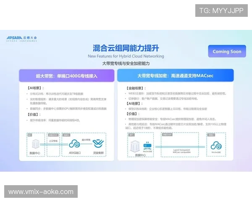The height and width of the screenshot is (202, 252).
Task: Select the 超大带宽 link label
Action: [86, 140]
